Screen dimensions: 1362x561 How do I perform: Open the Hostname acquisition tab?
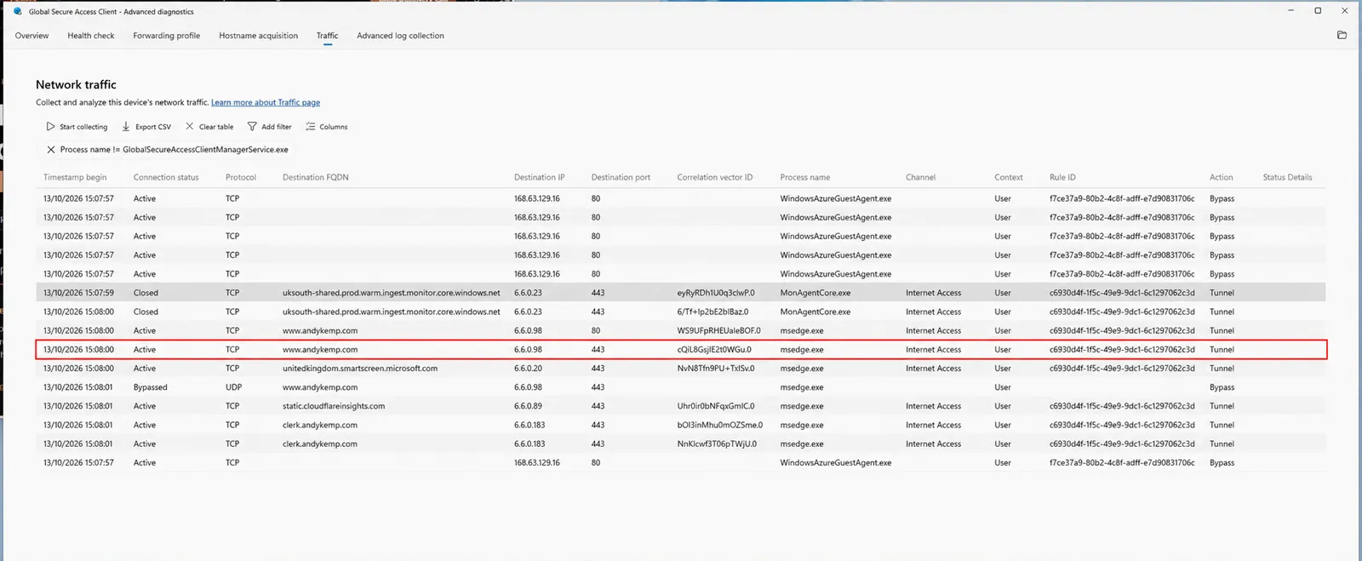pos(259,36)
